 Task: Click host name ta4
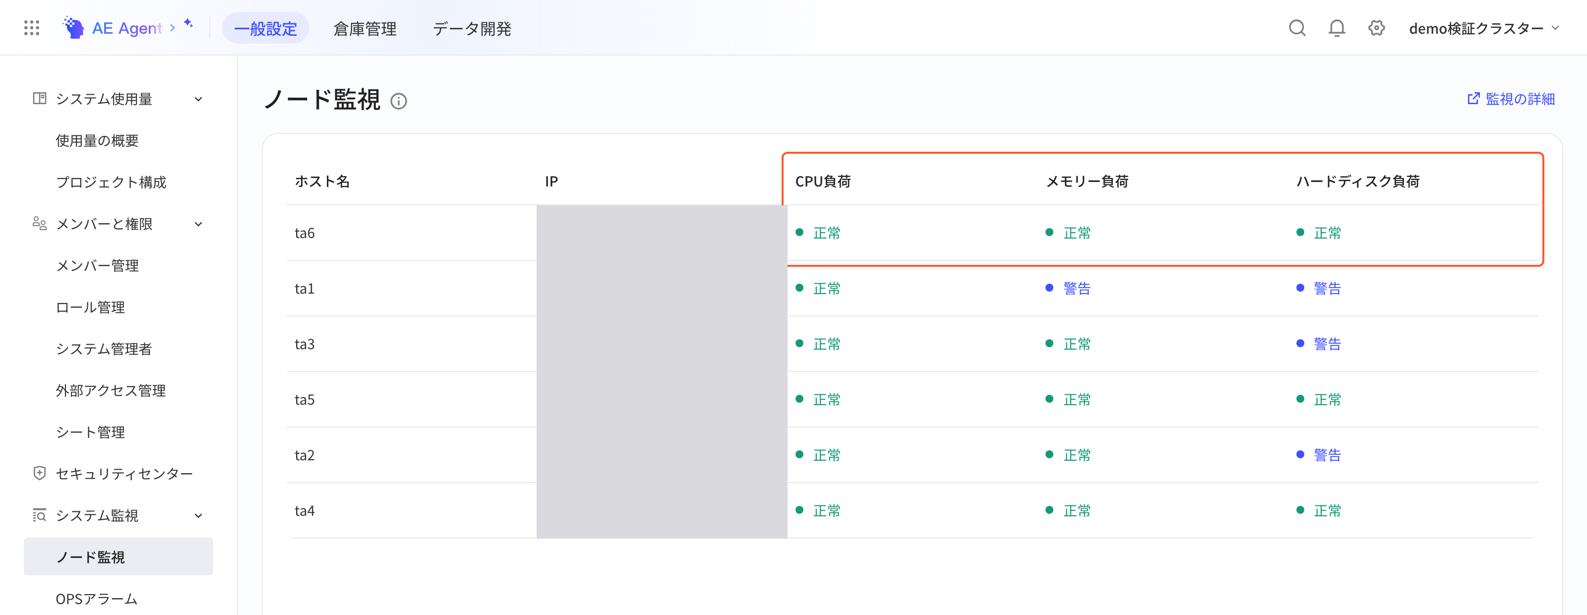pyautogui.click(x=305, y=510)
